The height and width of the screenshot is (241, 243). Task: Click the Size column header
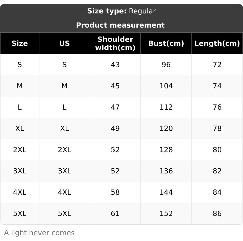click(20, 44)
